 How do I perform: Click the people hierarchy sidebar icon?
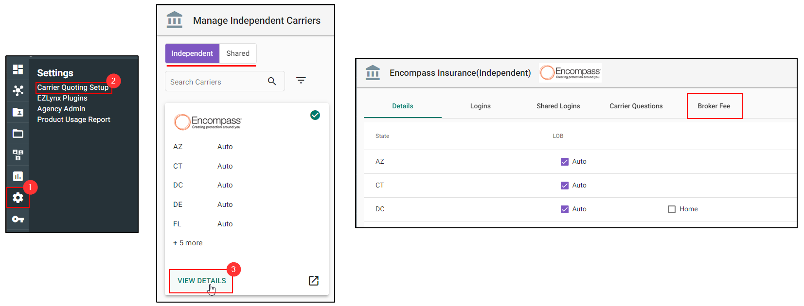pyautogui.click(x=18, y=155)
